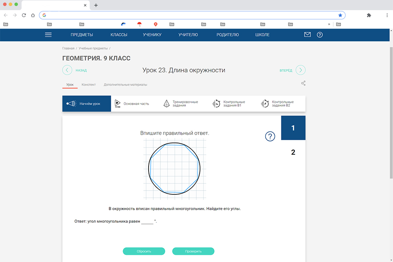Click the angle answer input blank
The image size is (393, 262).
coord(147,222)
